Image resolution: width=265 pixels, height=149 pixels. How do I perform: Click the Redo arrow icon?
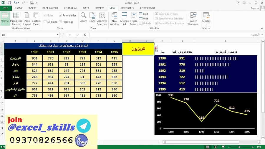pyautogui.click(x=24, y=3)
